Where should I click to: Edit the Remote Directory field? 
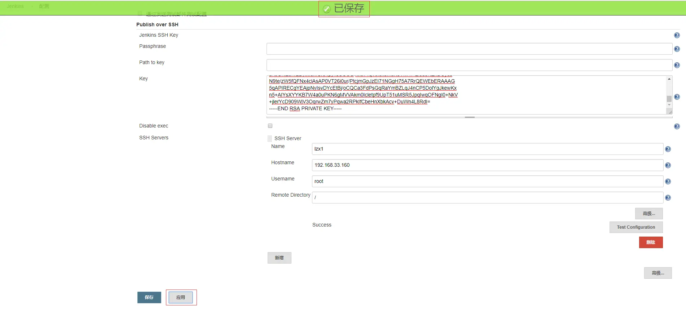tap(488, 198)
